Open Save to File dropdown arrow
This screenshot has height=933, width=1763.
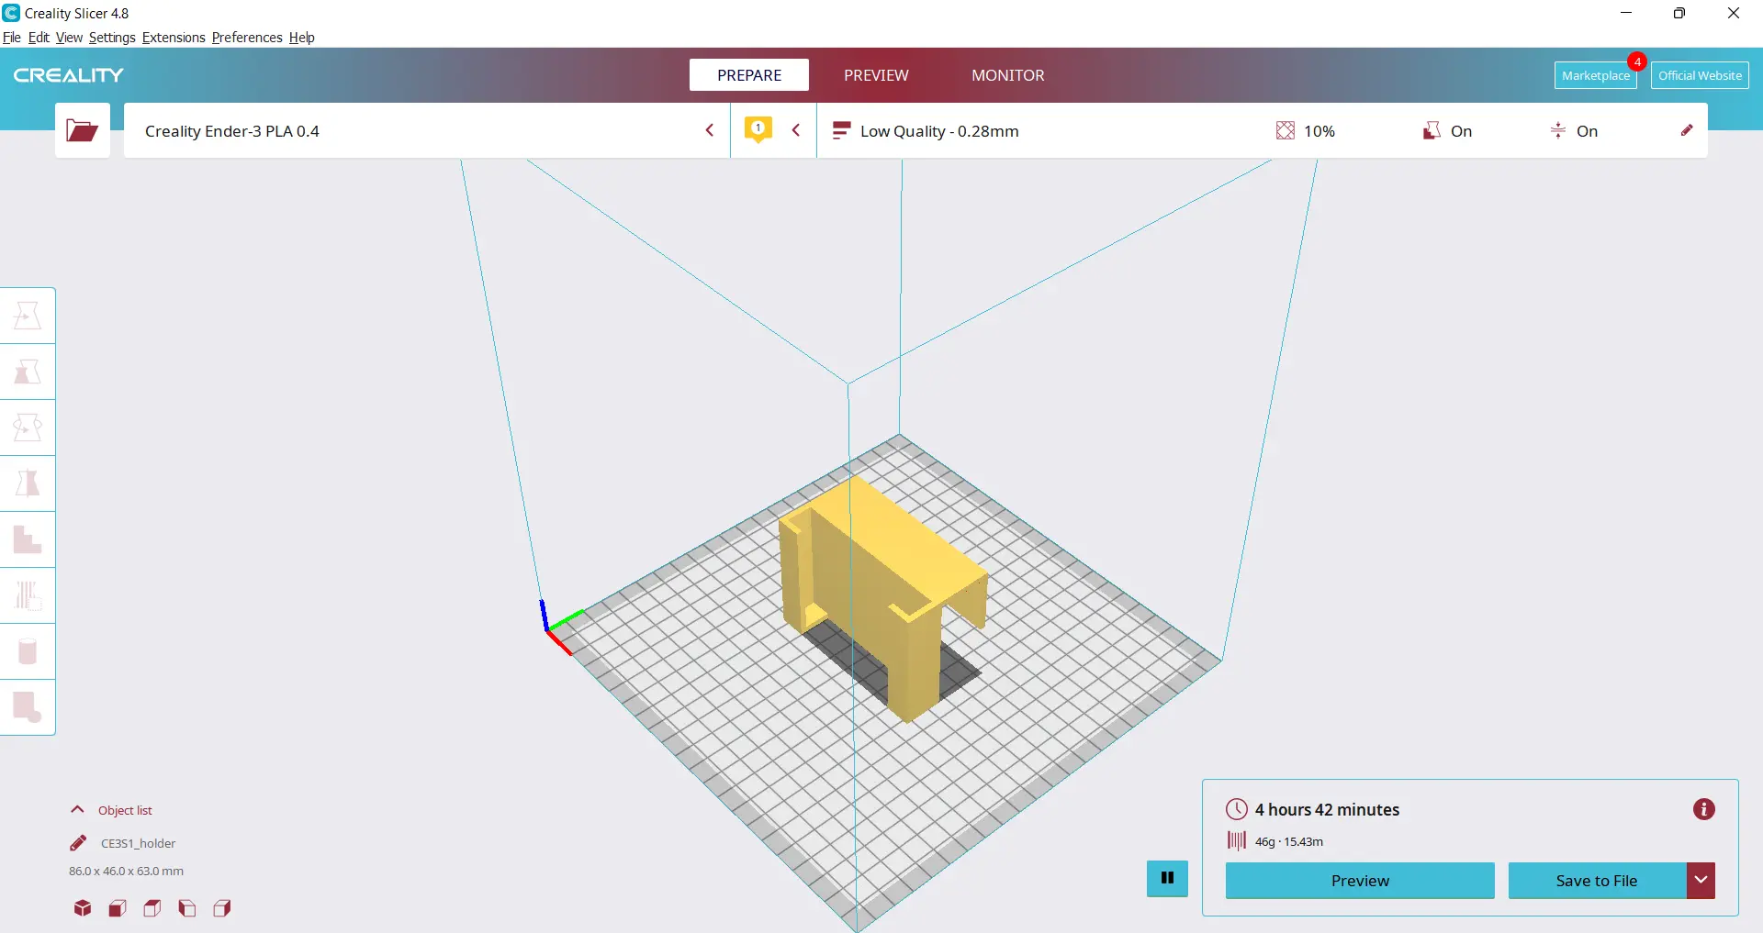[x=1701, y=881]
